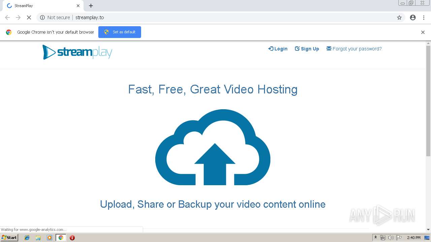431x242 pixels.
Task: Open the Login link
Action: (x=278, y=49)
